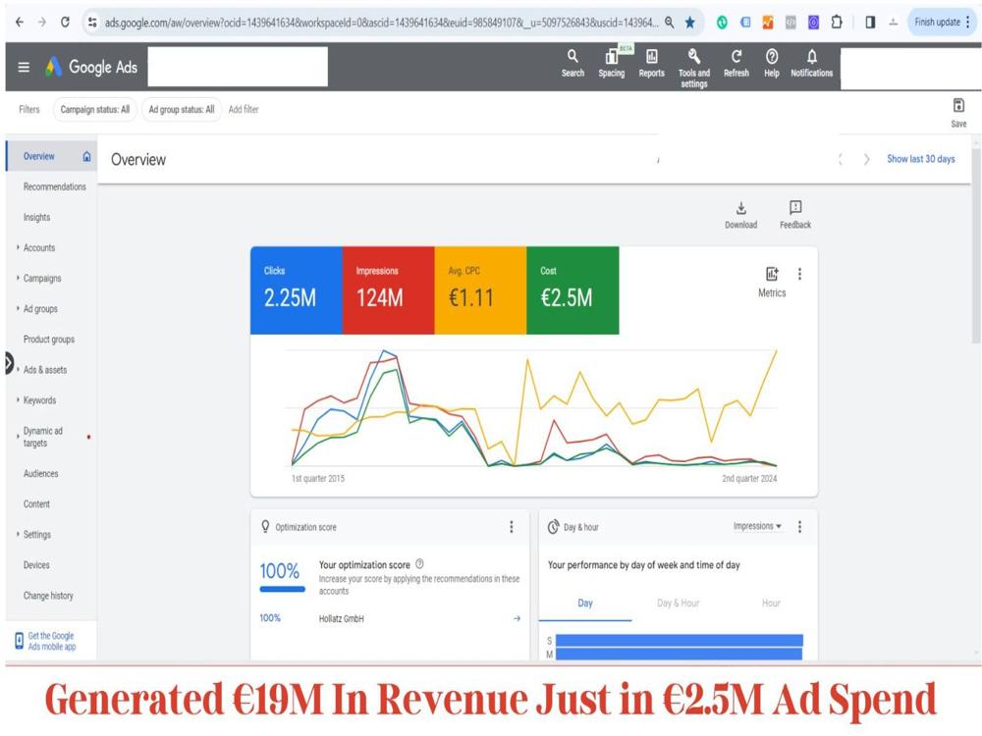982x736 pixels.
Task: Open Insights in the sidebar
Action: (36, 217)
